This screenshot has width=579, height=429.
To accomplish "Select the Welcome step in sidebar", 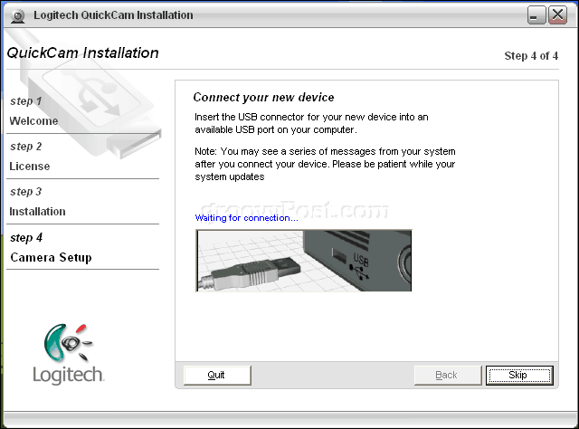I will click(x=33, y=121).
